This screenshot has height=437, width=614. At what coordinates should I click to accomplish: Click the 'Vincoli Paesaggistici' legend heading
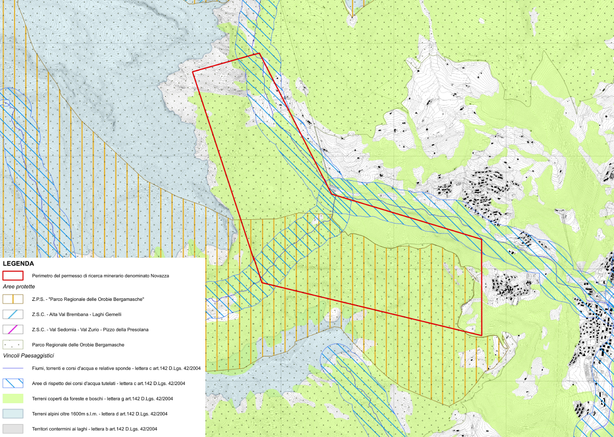click(29, 356)
